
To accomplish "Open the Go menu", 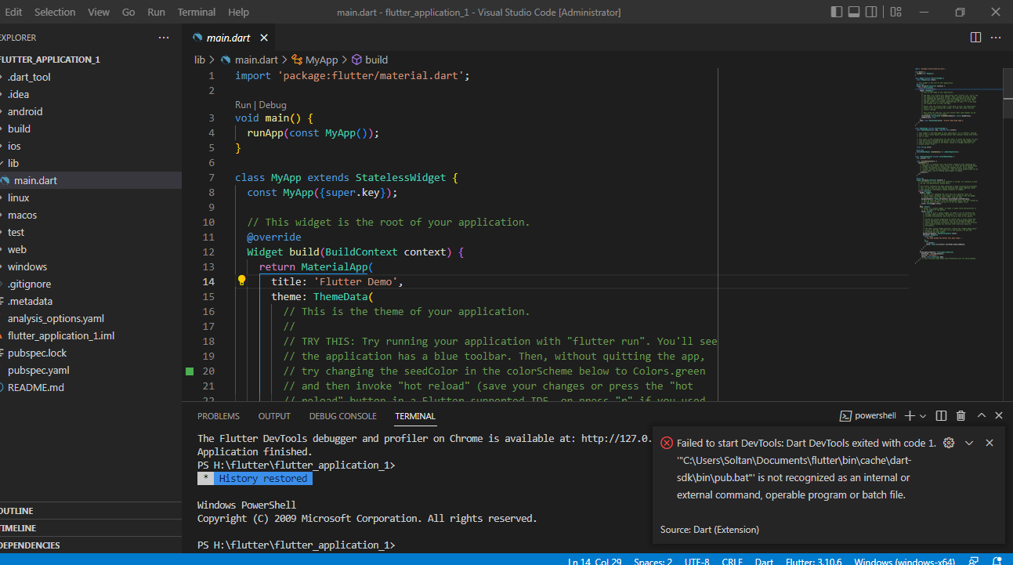I will [x=128, y=12].
